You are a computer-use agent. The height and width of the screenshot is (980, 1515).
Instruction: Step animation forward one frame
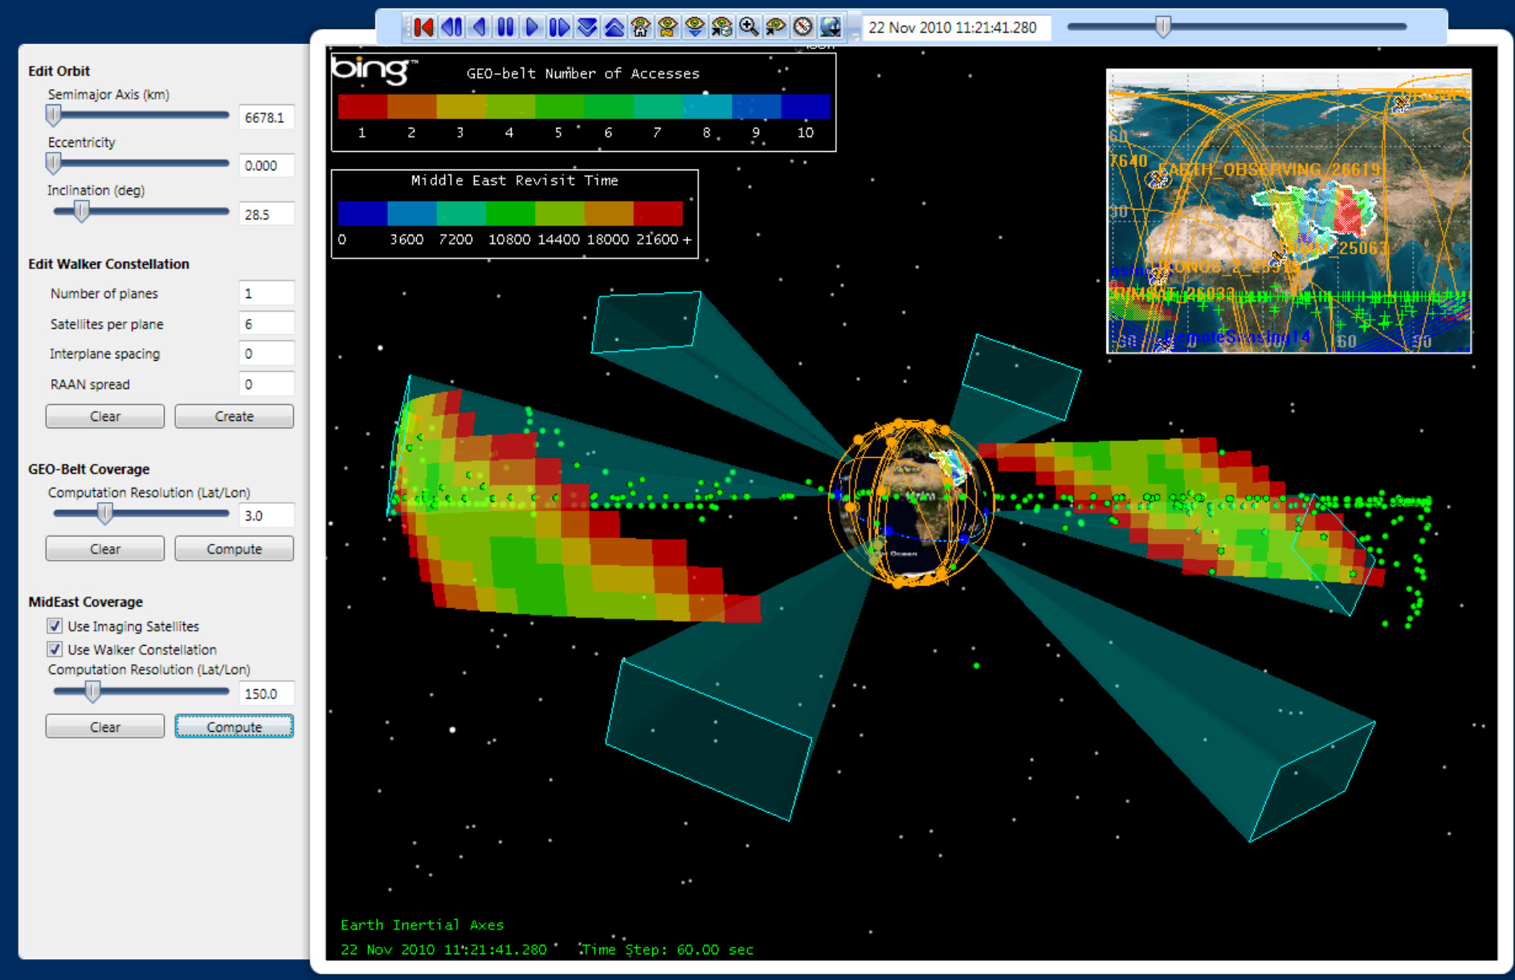559,27
